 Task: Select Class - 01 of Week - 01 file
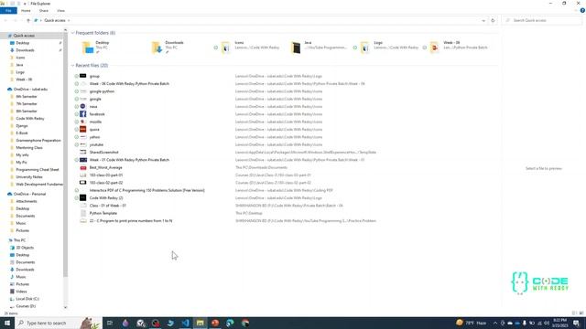click(x=108, y=206)
